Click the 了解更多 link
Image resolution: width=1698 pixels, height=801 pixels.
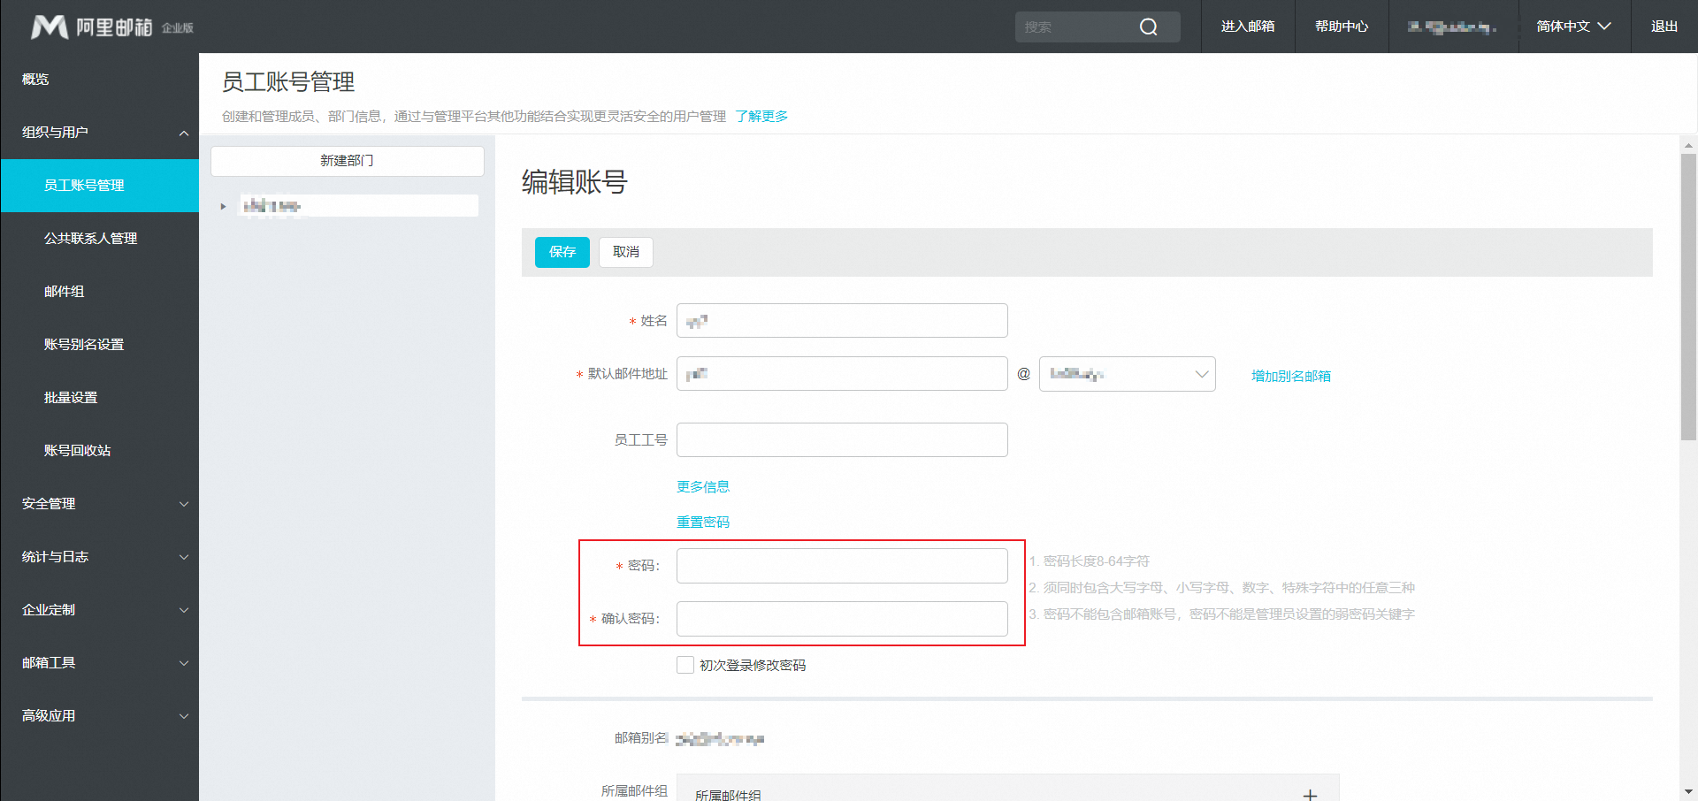tap(761, 117)
